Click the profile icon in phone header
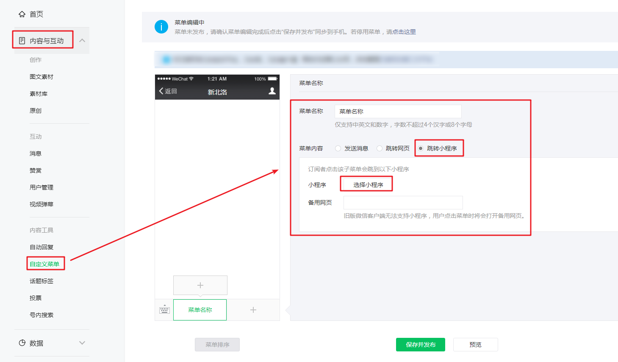 pos(272,91)
